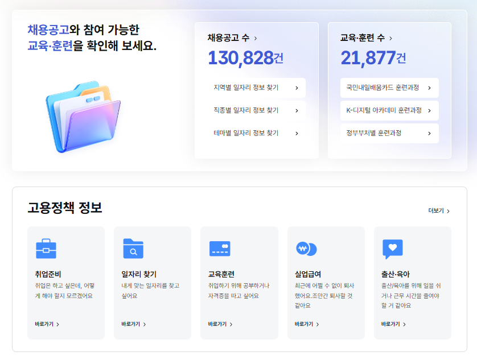This screenshot has width=477, height=360.
Task: Click the 출산/육아를 위해 일을 쉬 description
Action: pos(410,296)
